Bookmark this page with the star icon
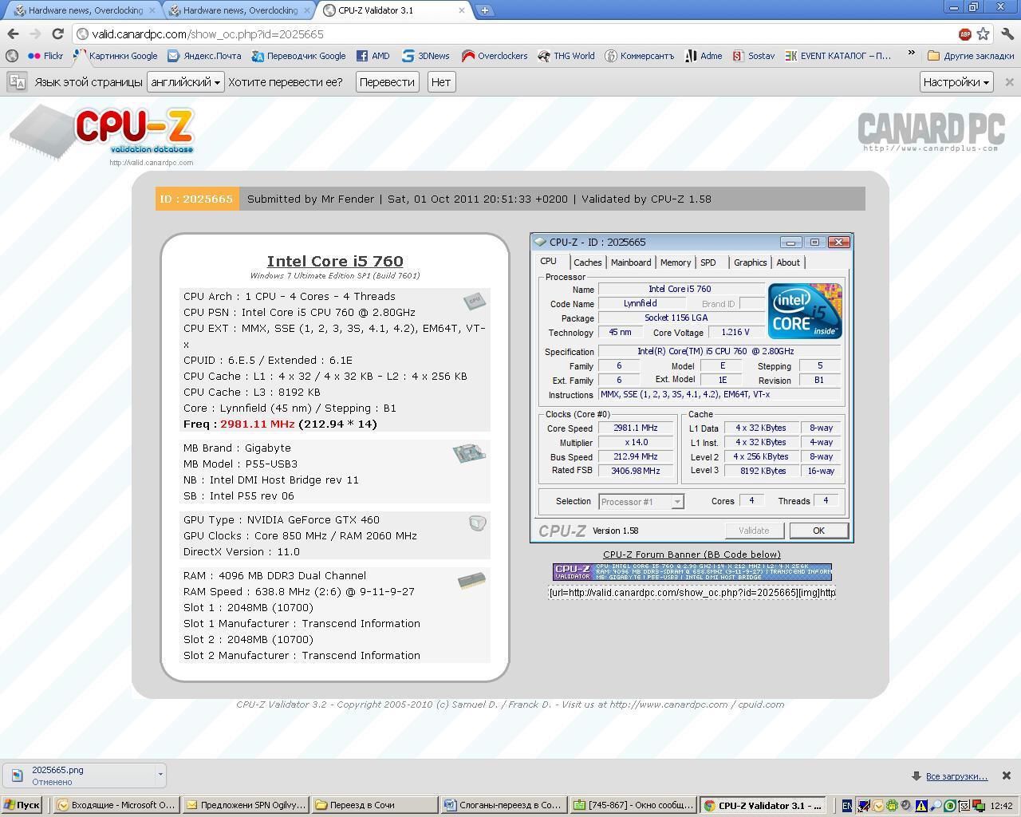Viewport: 1021px width, 817px height. [984, 34]
